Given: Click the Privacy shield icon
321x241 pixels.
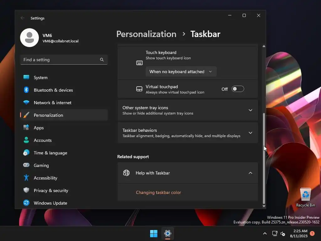Looking at the screenshot, I should (26, 190).
